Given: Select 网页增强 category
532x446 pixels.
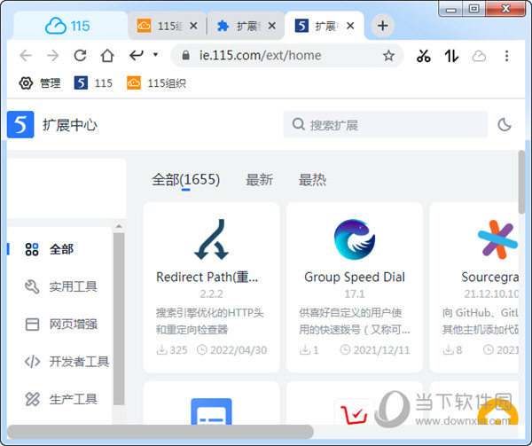Looking at the screenshot, I should click(x=61, y=325).
